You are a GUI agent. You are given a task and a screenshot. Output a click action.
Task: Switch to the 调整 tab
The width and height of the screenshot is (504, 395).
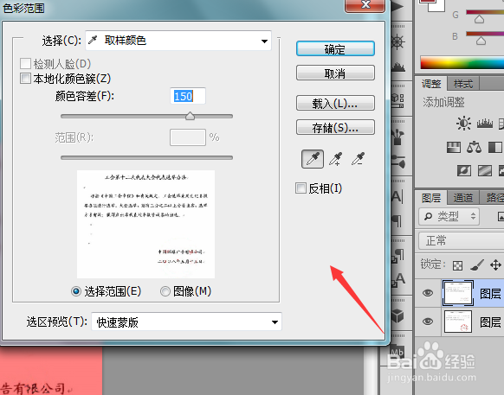[x=431, y=84]
